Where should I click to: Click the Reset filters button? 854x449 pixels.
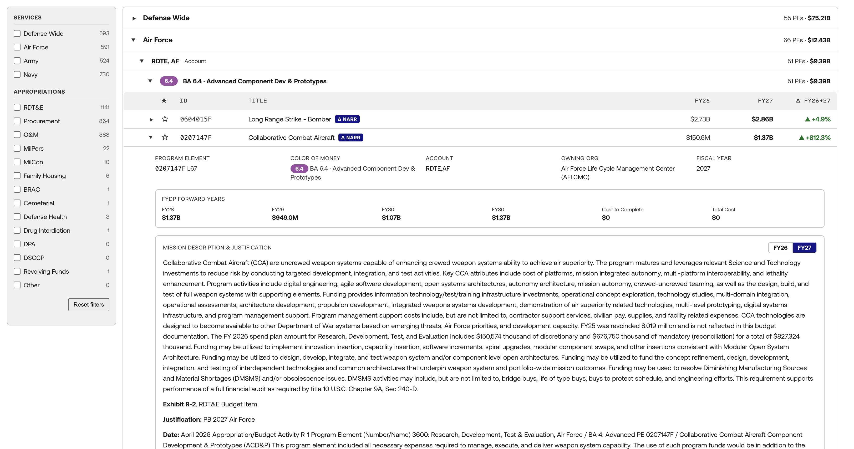point(89,304)
